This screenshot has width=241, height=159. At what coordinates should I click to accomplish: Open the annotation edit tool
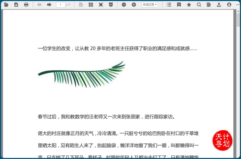209,4
